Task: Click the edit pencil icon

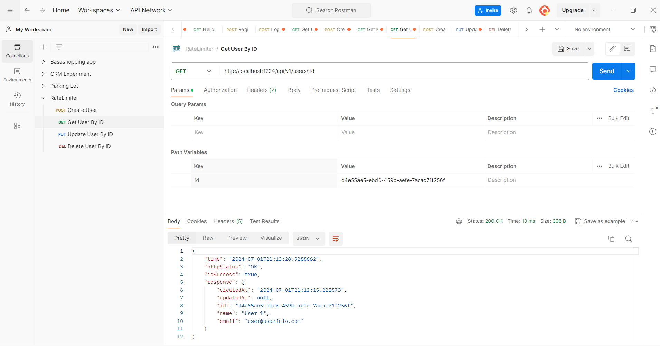Action: (x=613, y=49)
